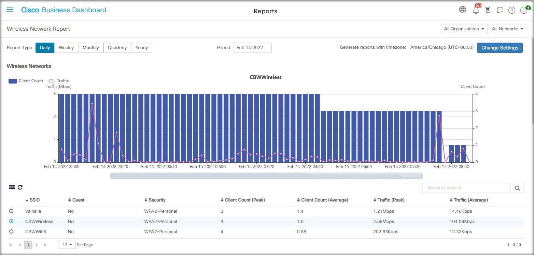Viewport: 534px width, 255px height.
Task: Go to first page of table
Action: [11, 245]
